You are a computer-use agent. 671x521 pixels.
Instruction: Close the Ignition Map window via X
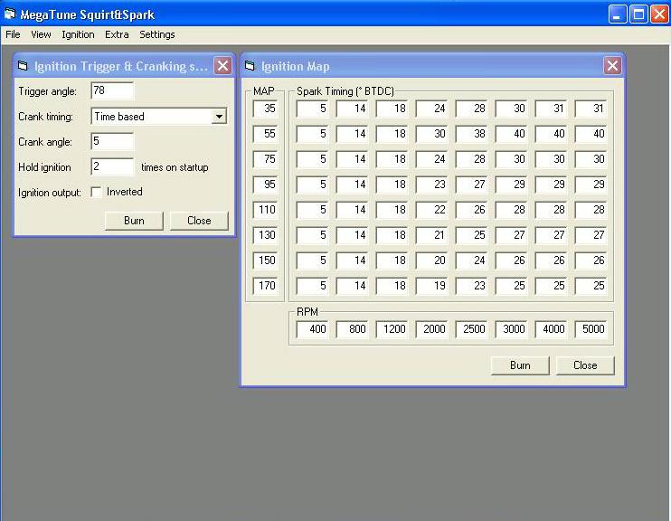pos(612,66)
